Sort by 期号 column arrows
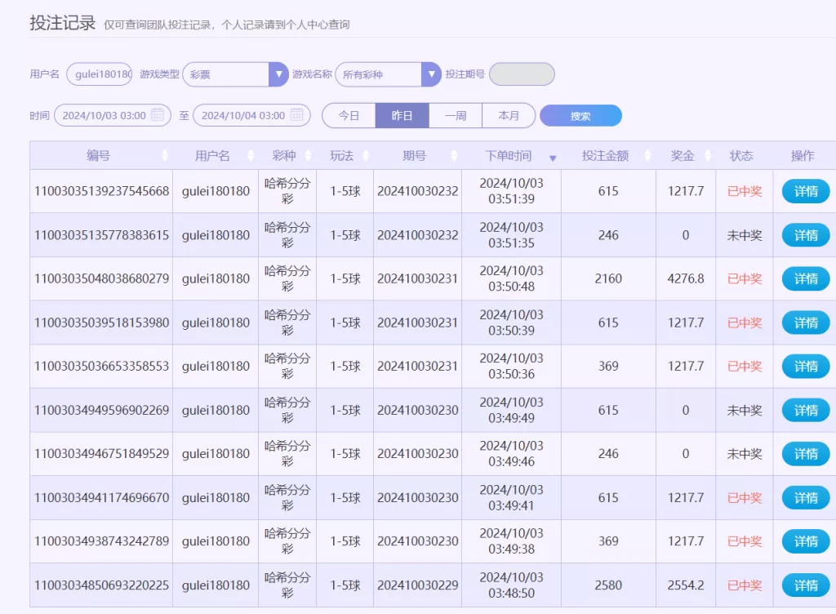 pyautogui.click(x=454, y=156)
